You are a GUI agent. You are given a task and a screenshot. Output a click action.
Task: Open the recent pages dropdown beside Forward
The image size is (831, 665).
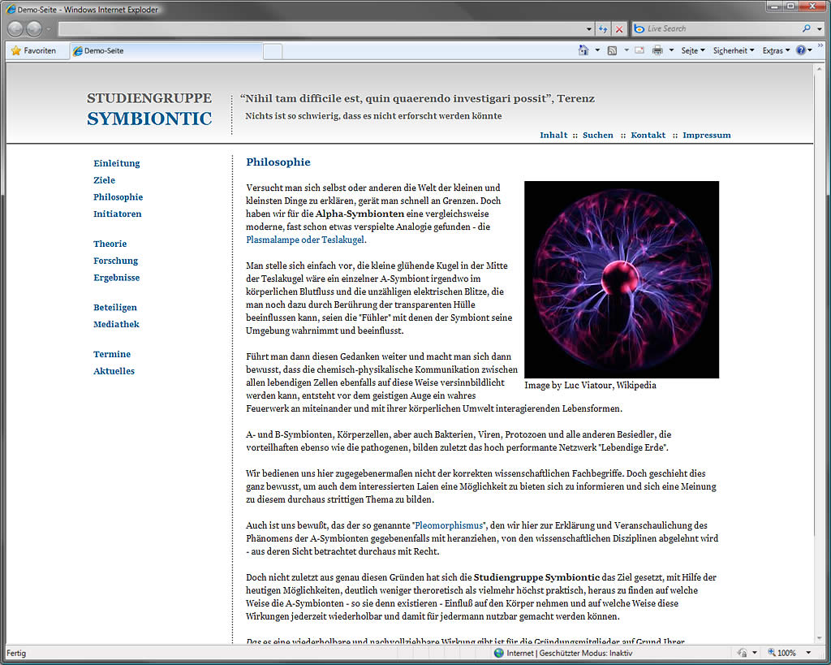pyautogui.click(x=48, y=29)
